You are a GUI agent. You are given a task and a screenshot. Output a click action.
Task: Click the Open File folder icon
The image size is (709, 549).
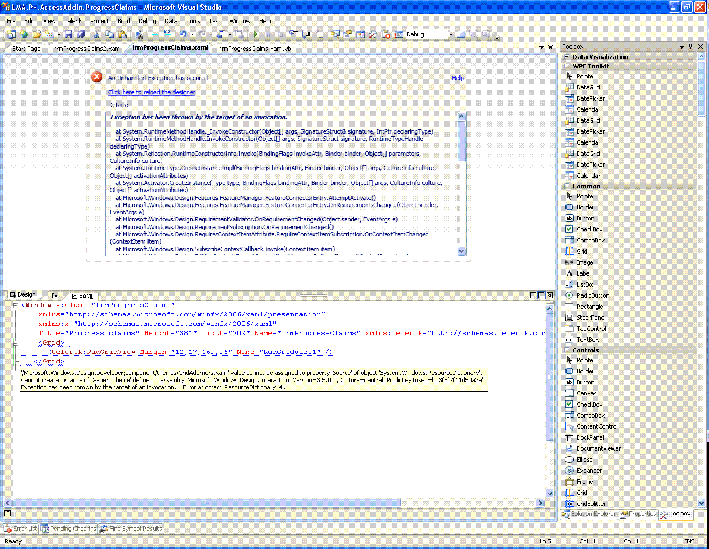point(36,34)
